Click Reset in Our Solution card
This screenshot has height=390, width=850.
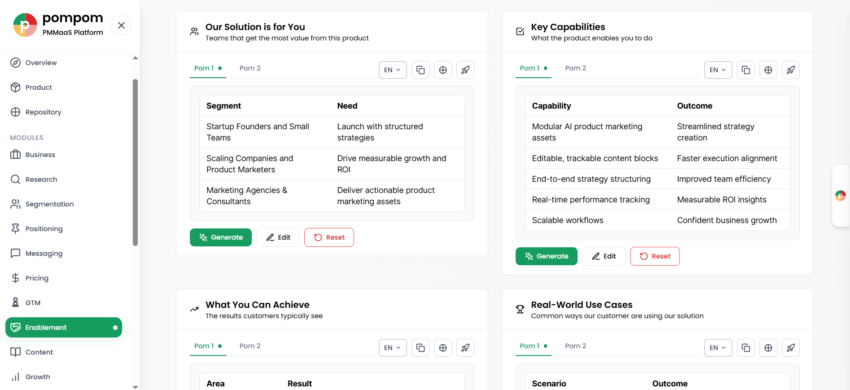pyautogui.click(x=329, y=237)
